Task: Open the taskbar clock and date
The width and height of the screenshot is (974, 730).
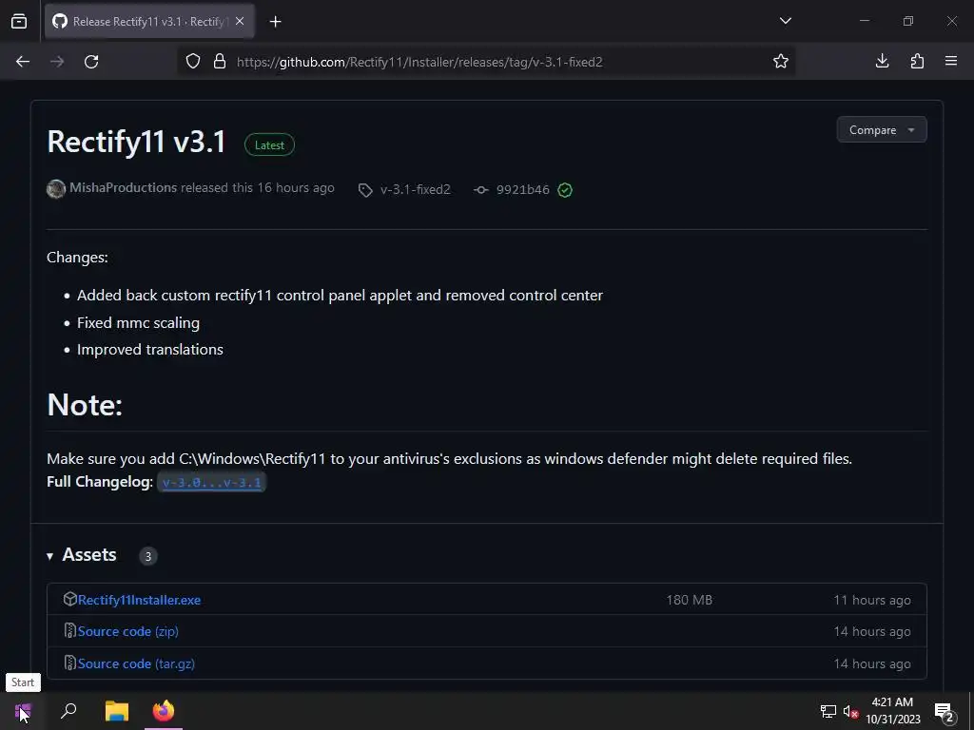Action: (892, 711)
